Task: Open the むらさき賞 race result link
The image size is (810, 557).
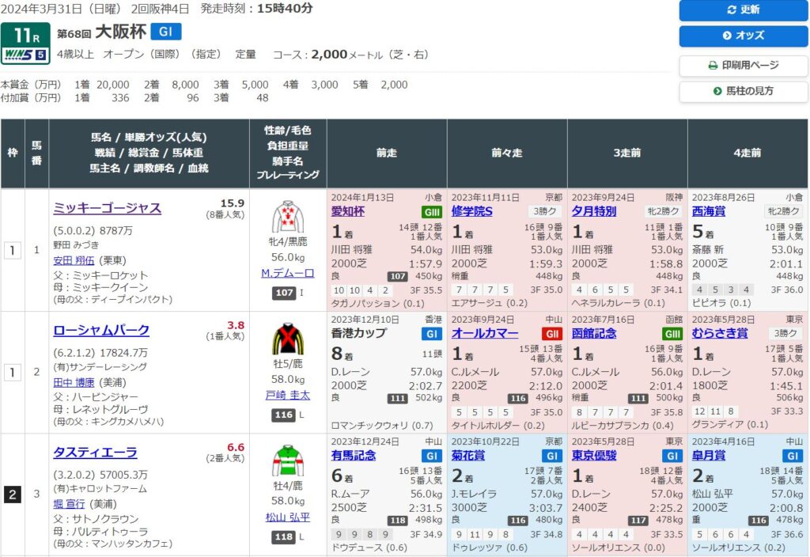Action: 720,333
